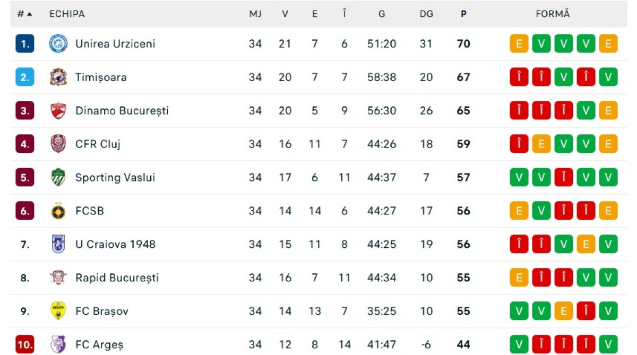Viewport: 637px width, 355px height.
Task: Click the red position 10 rank badge
Action: pos(25,344)
